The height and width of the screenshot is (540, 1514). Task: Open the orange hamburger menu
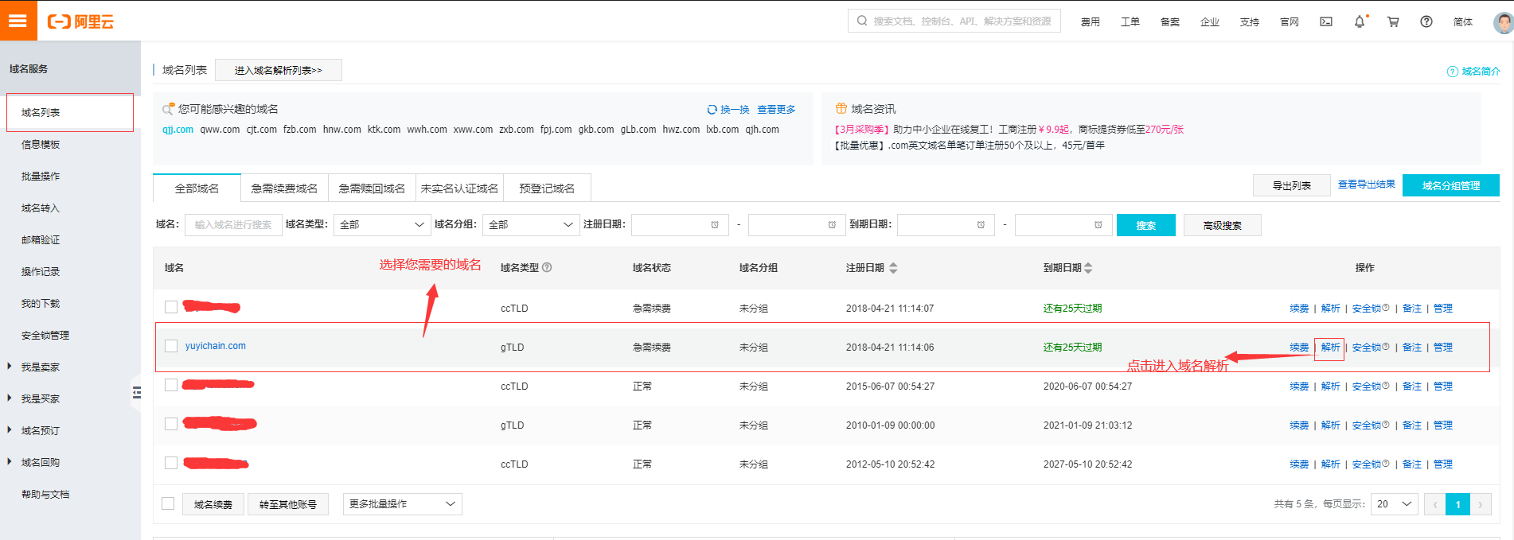18,21
